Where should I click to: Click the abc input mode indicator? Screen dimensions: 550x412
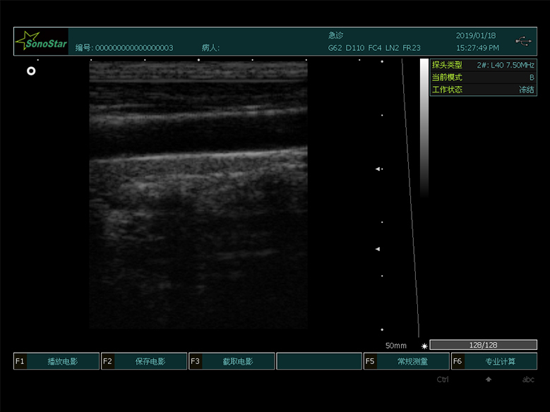coord(527,380)
